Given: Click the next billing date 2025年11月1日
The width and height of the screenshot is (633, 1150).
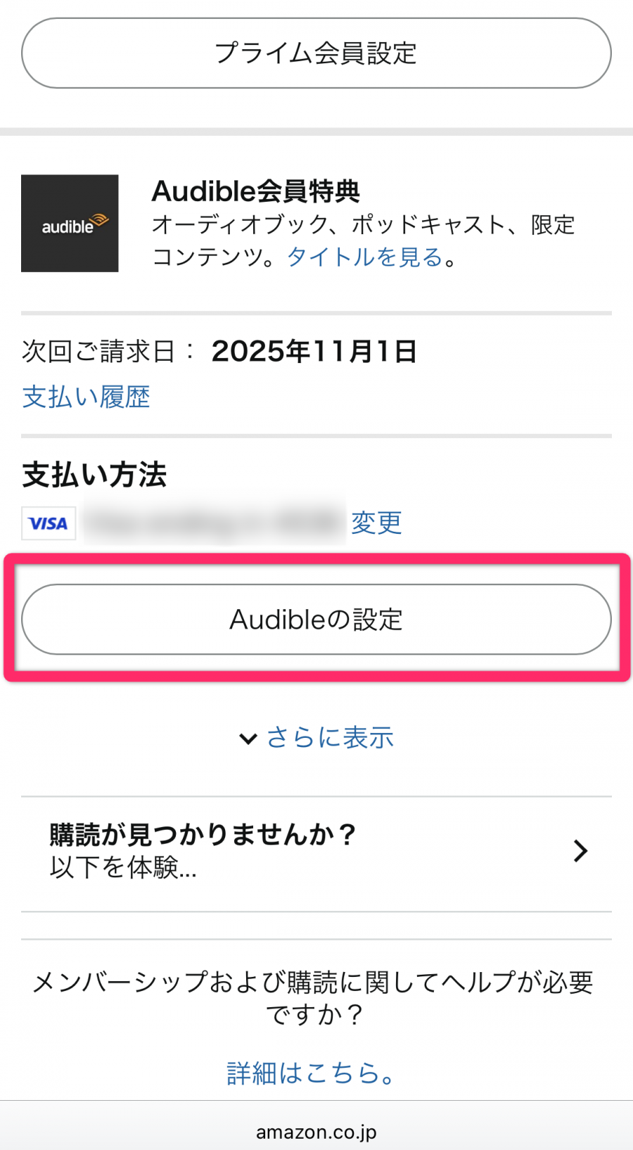Looking at the screenshot, I should 314,351.
